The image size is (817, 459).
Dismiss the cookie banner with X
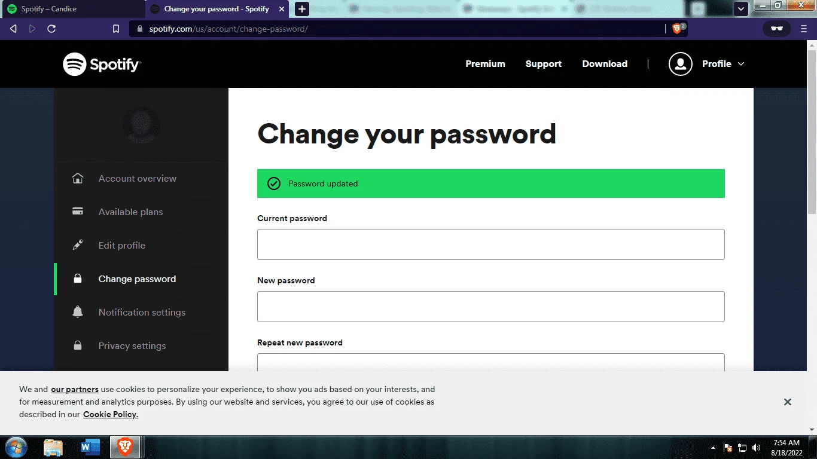(788, 402)
